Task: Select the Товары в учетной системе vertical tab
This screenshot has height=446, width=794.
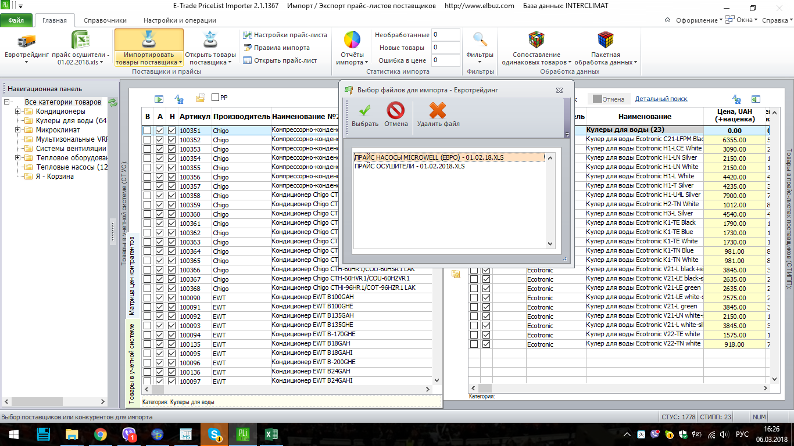Action: [131, 363]
